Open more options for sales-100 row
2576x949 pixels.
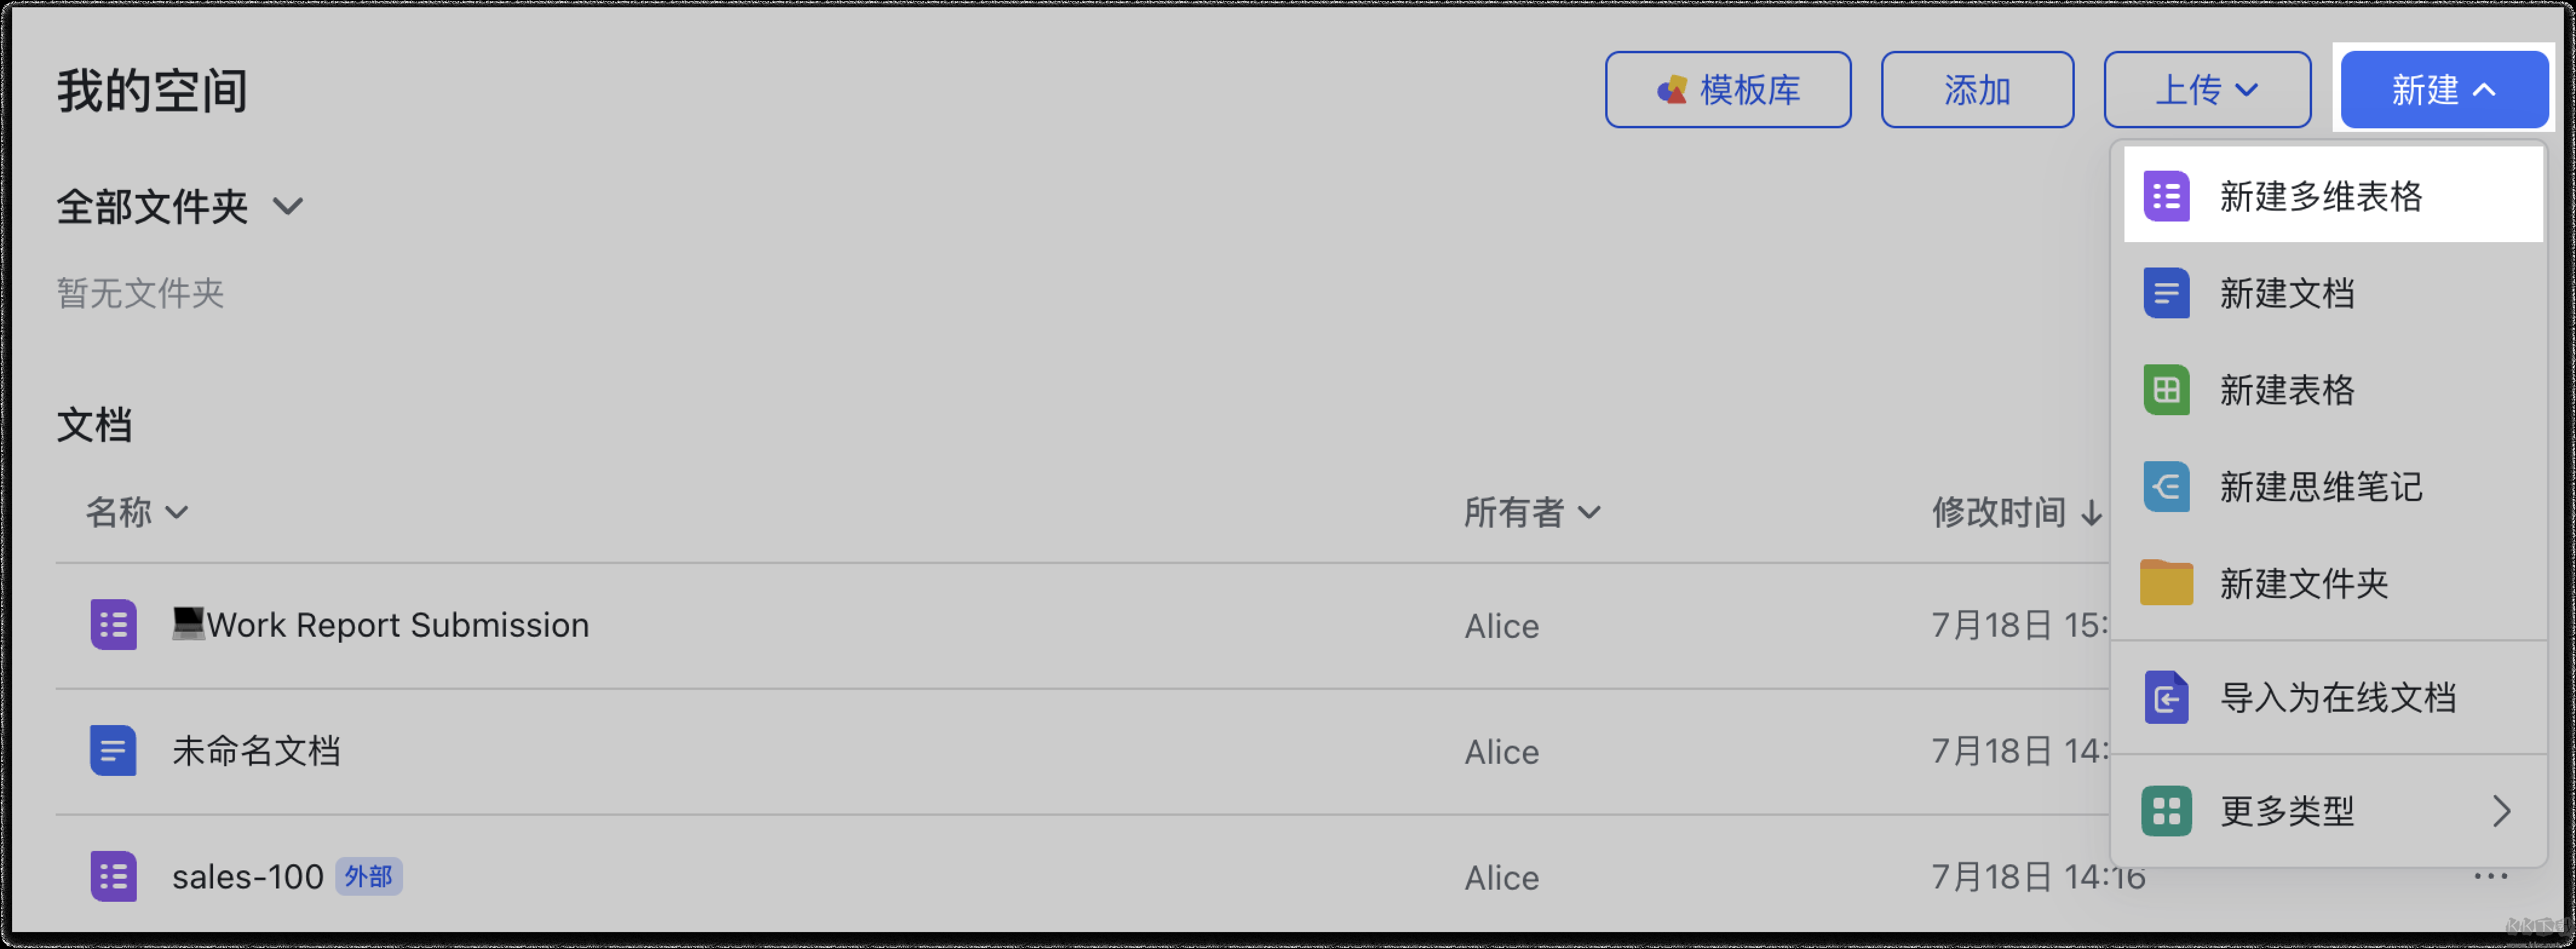pos(2490,877)
